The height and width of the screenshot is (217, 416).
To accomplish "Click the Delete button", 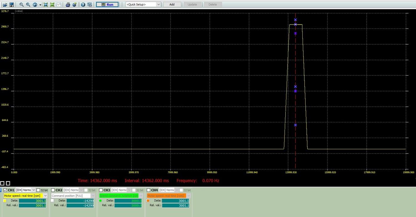I will pyautogui.click(x=213, y=4).
